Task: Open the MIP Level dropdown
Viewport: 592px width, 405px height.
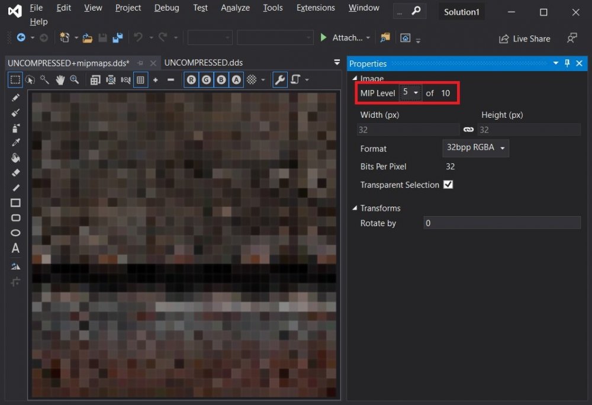Action: point(410,93)
